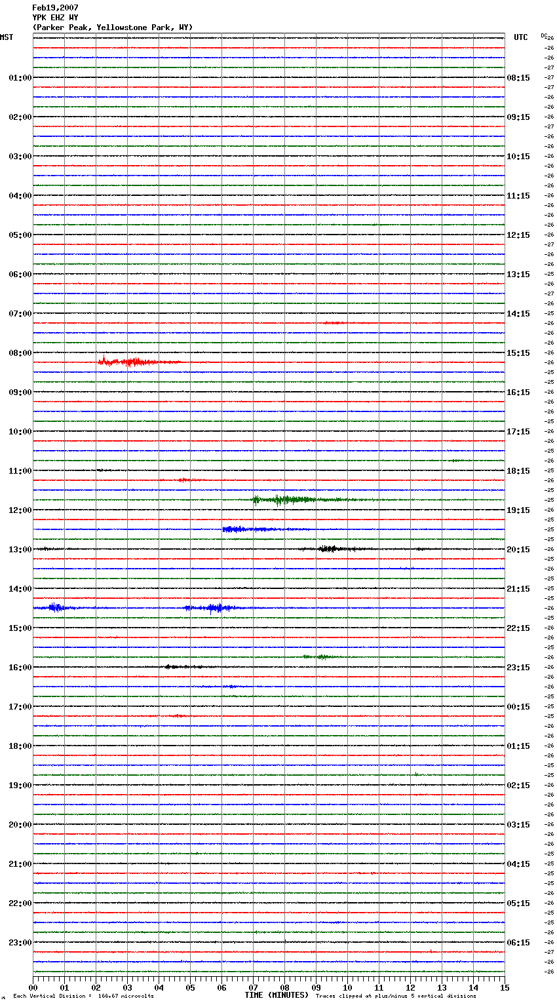
Task: Click the 19:15 UTC time label
Action: (x=518, y=510)
